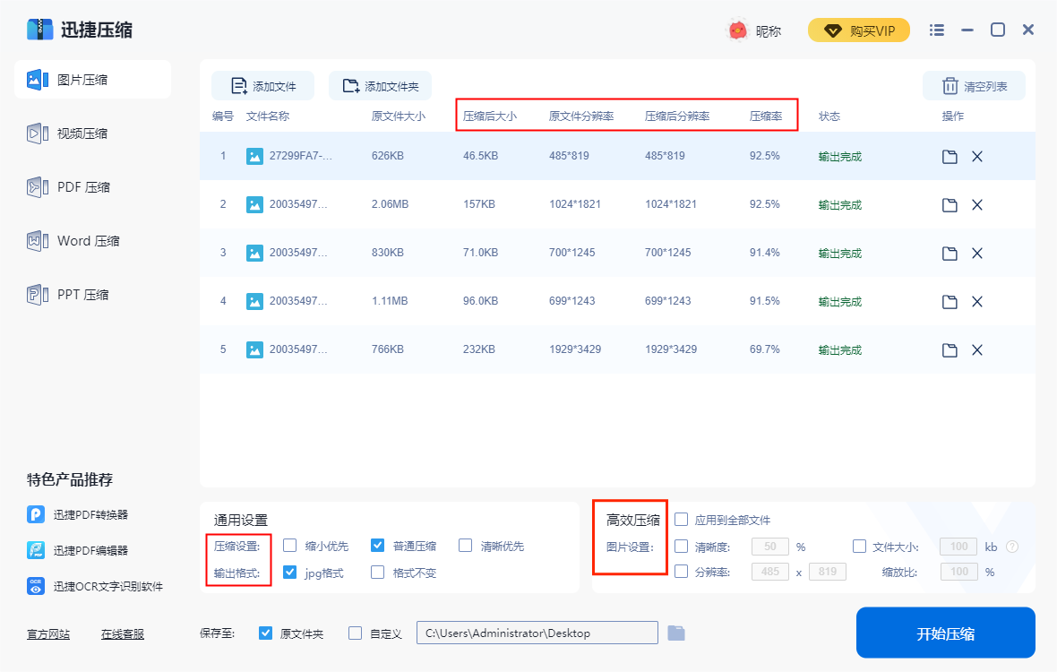Click the 添加文件 button
The height and width of the screenshot is (672, 1057).
[262, 86]
